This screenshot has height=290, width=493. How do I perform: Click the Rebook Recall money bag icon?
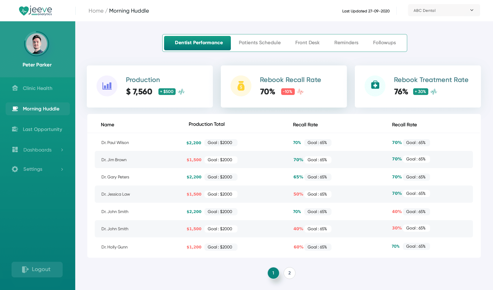241,86
